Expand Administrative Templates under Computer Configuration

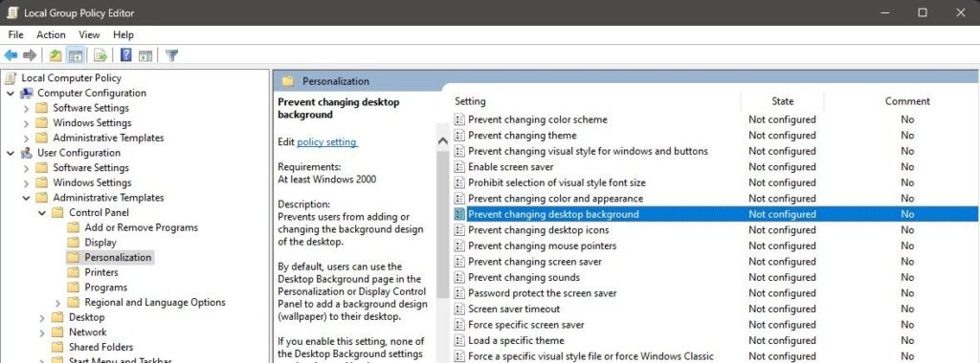pos(26,138)
